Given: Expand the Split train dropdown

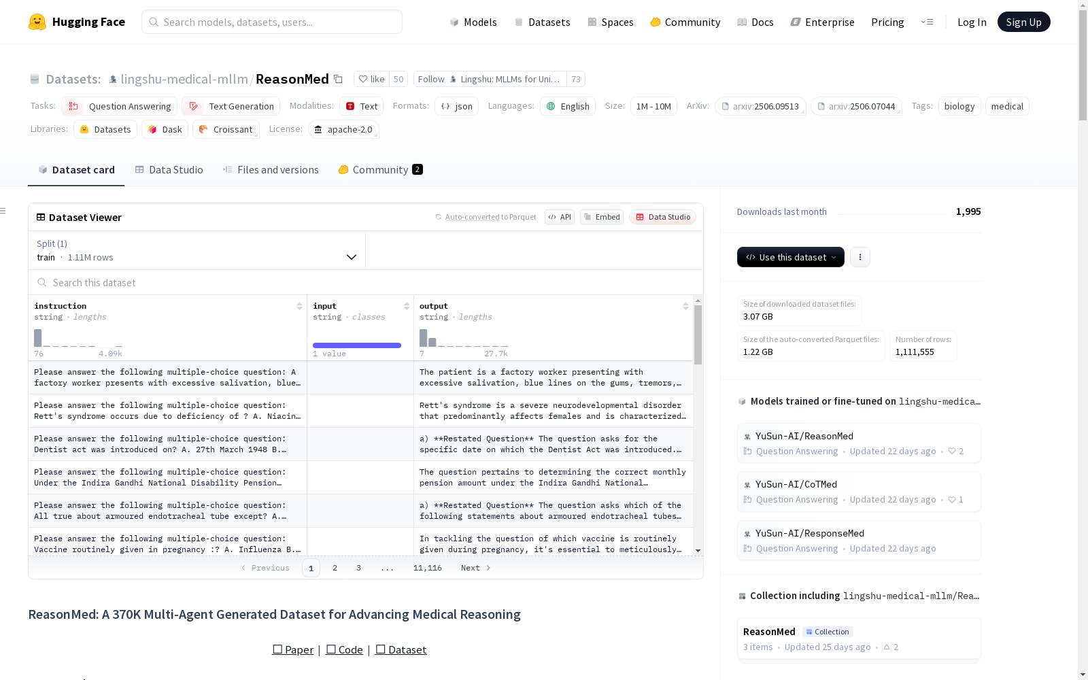Looking at the screenshot, I should [197, 250].
